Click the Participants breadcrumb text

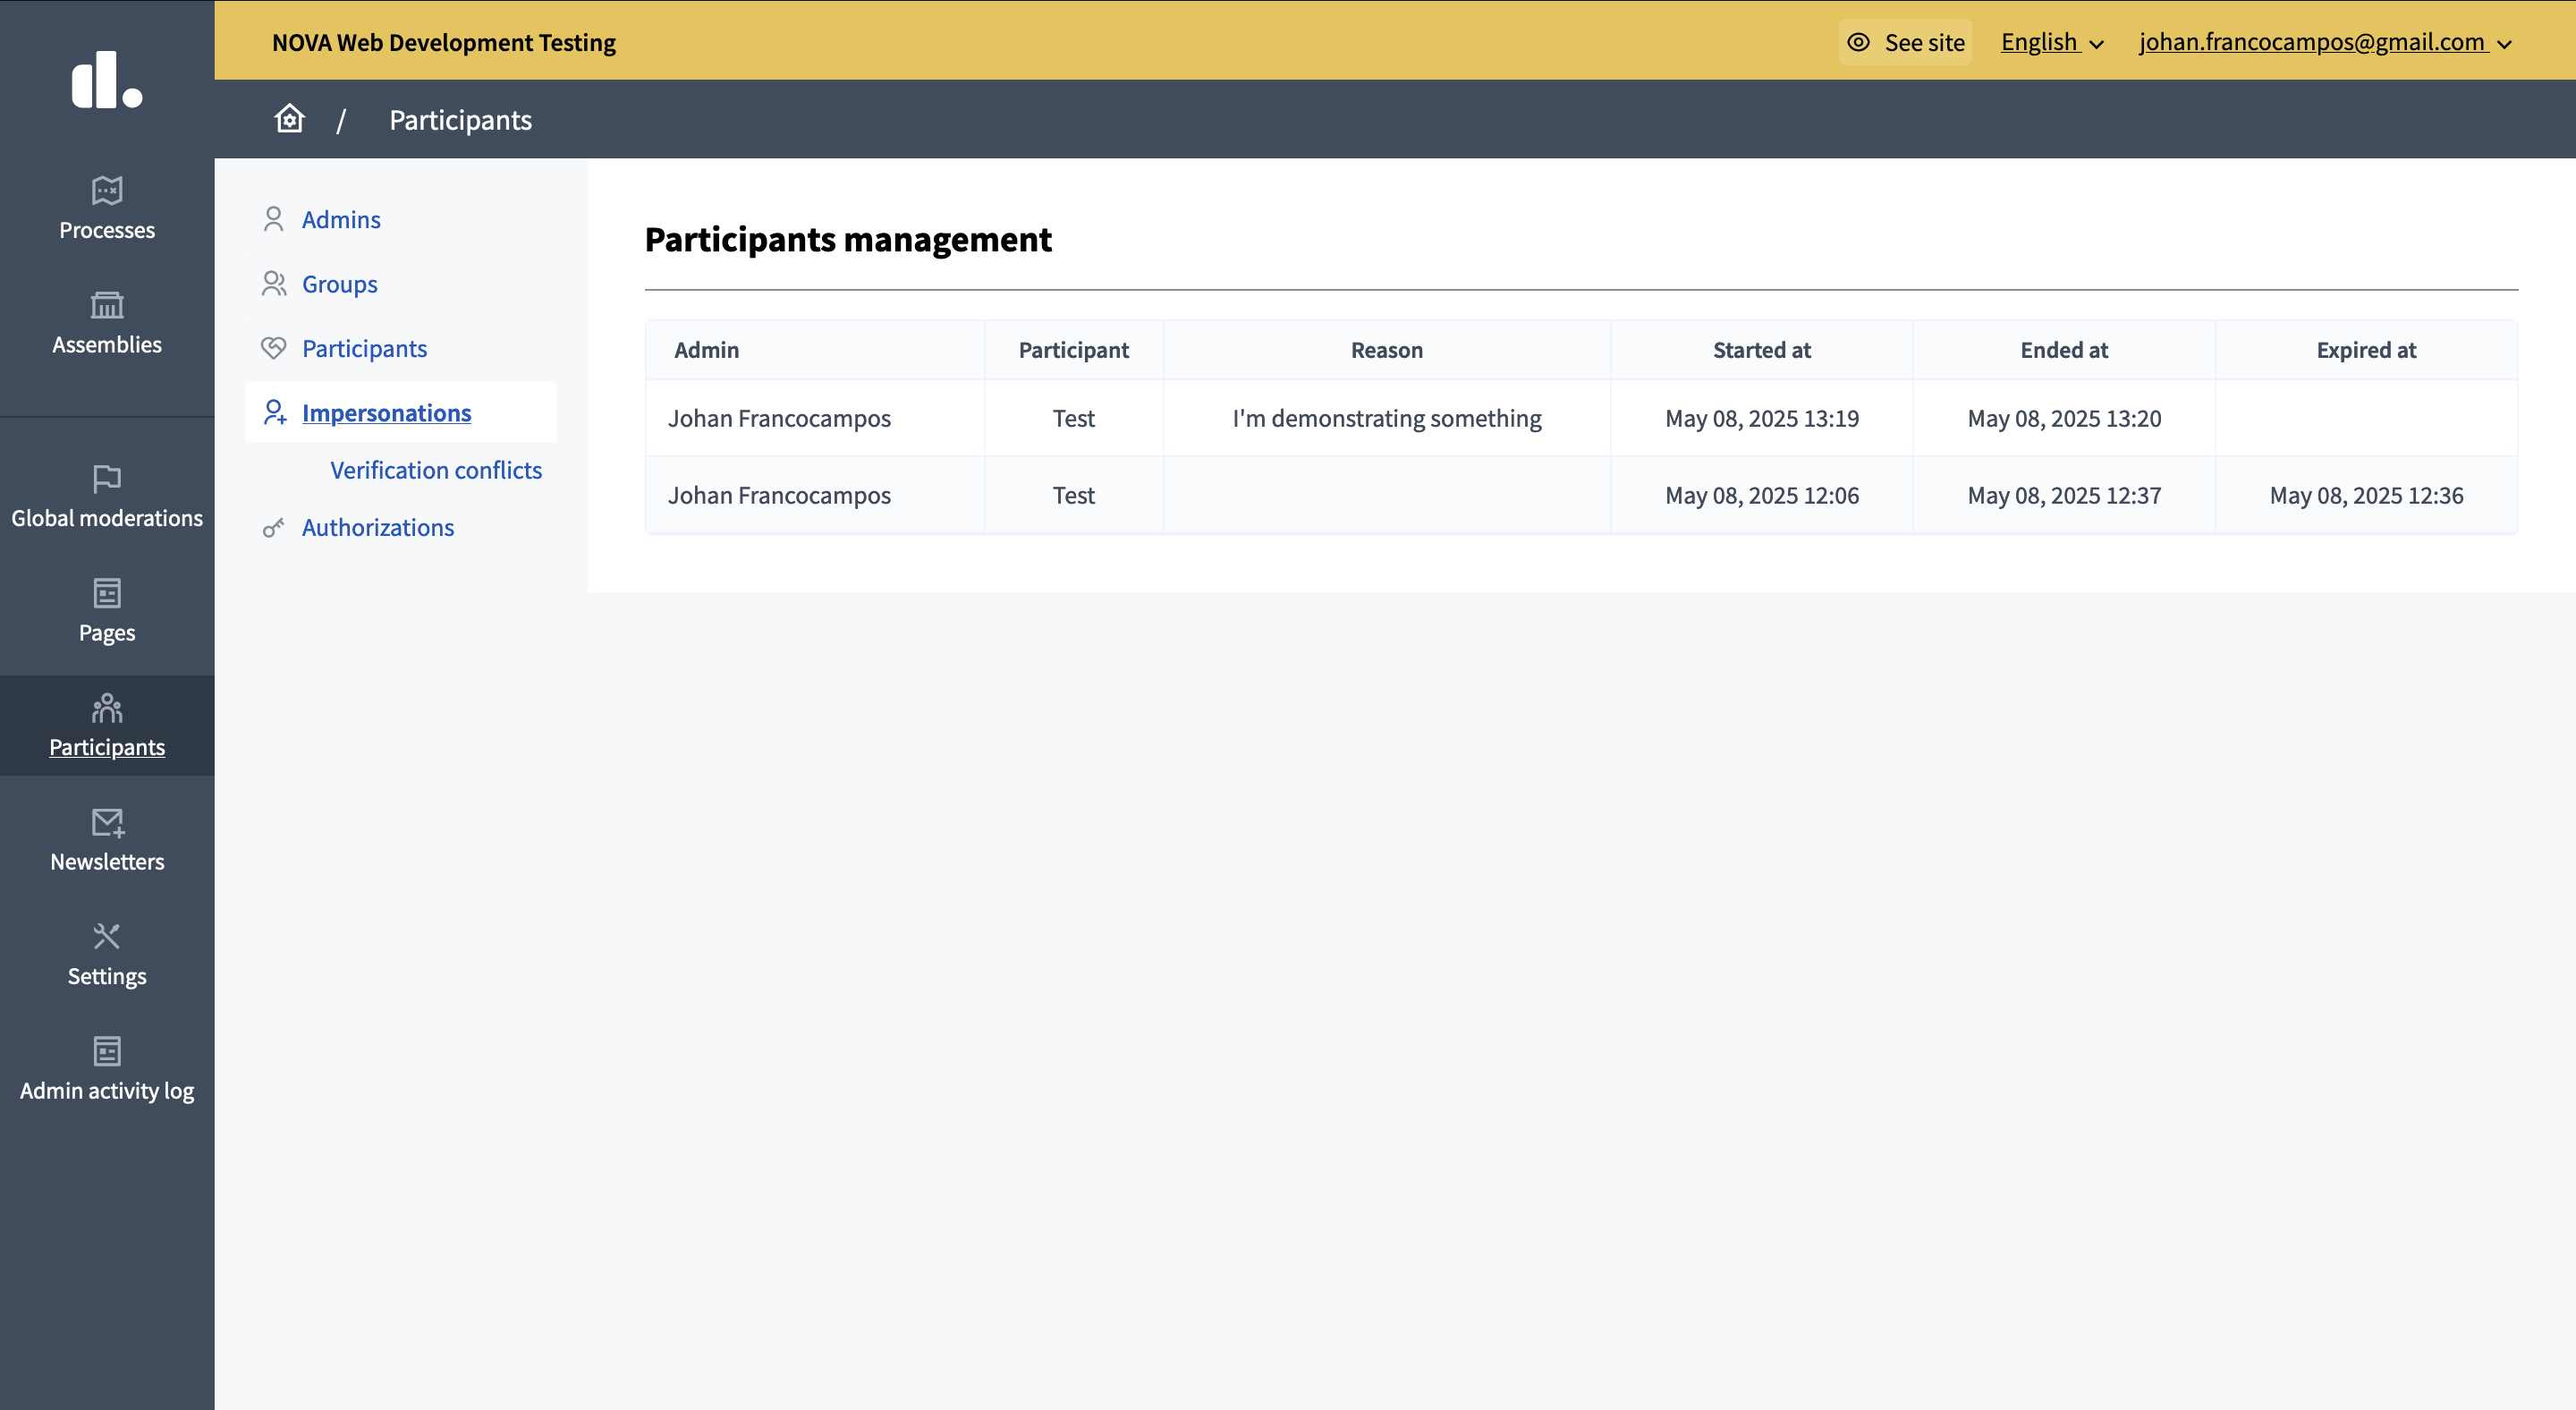point(460,120)
